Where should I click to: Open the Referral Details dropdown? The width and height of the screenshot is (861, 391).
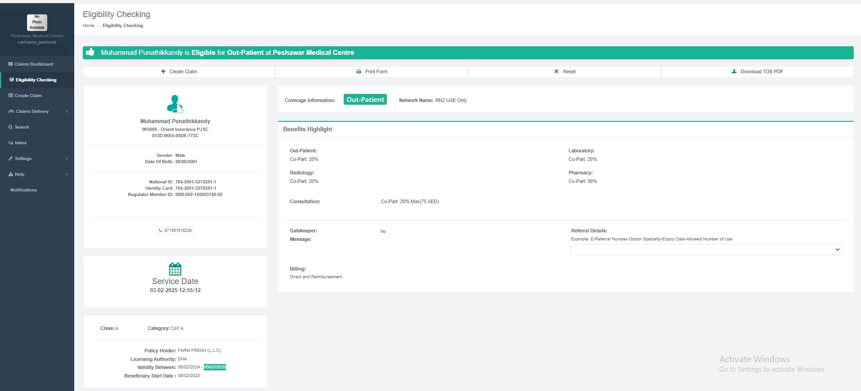(706, 249)
